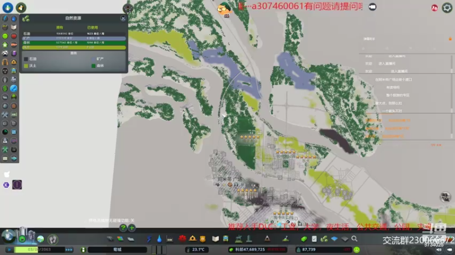Screen dimensions: 455x255
Task: Open the magnifying glass search tool
Action: coord(354,239)
